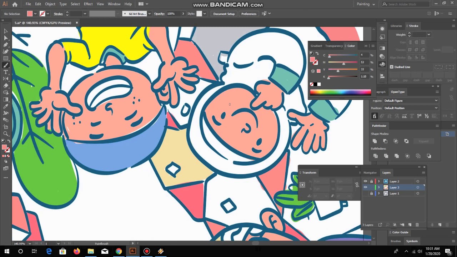Open the Edit Toolbar three-dots button
The height and width of the screenshot is (257, 457).
click(6, 177)
